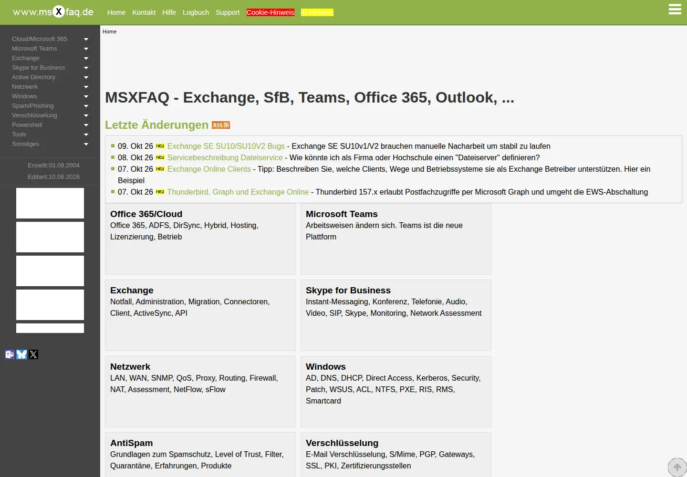The image size is (687, 477).
Task: Click the yellow KI-Hinweis link
Action: (317, 12)
